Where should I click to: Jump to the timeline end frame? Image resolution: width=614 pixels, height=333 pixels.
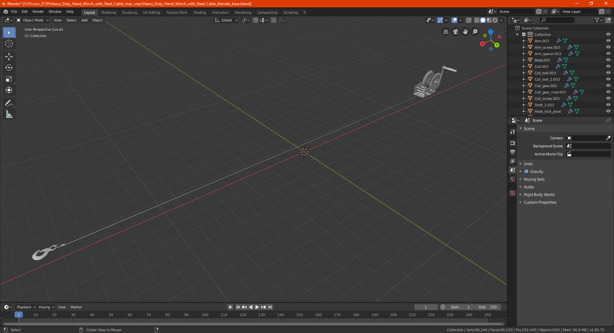tap(270, 307)
